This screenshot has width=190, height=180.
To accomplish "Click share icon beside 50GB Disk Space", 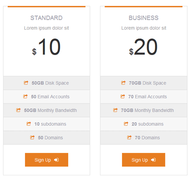I will [x=26, y=83].
